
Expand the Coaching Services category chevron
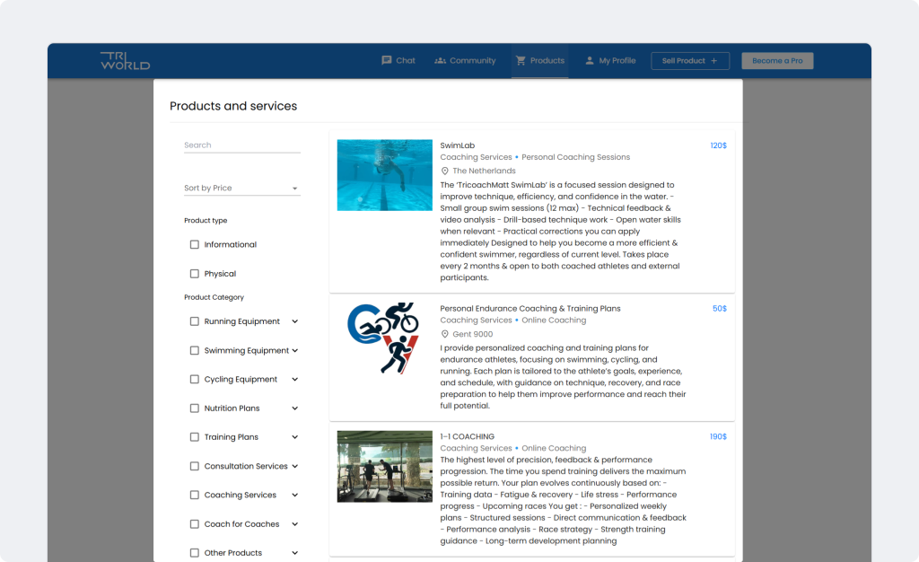coord(295,496)
